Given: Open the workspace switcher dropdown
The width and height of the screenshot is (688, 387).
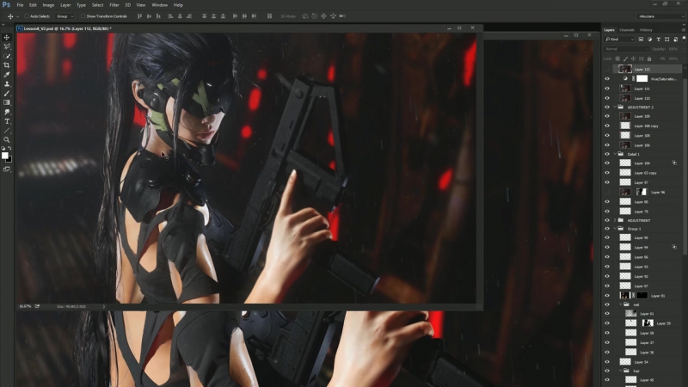Looking at the screenshot, I should point(661,16).
